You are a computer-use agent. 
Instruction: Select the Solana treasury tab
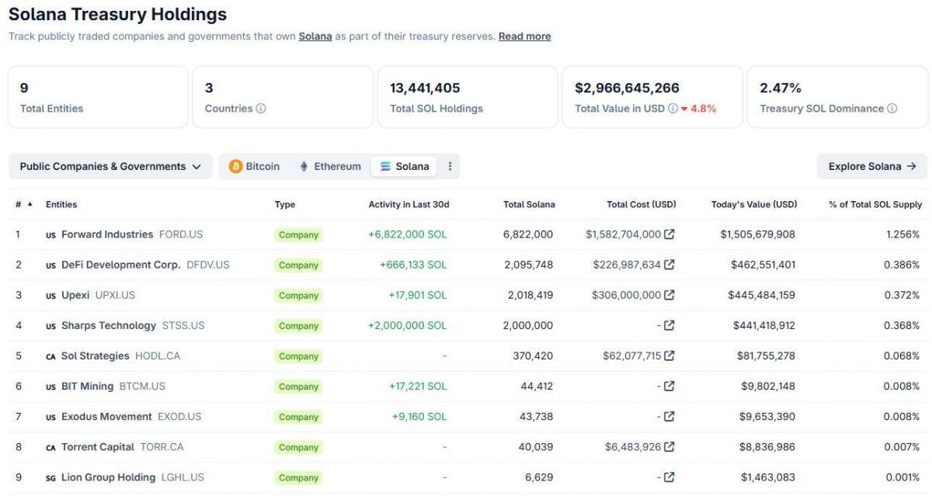[x=404, y=166]
